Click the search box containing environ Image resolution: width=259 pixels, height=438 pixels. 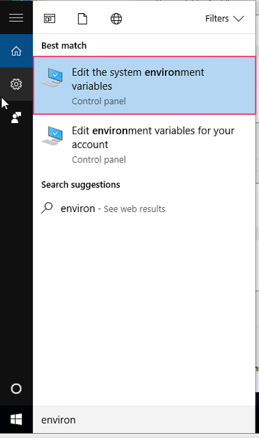click(144, 419)
